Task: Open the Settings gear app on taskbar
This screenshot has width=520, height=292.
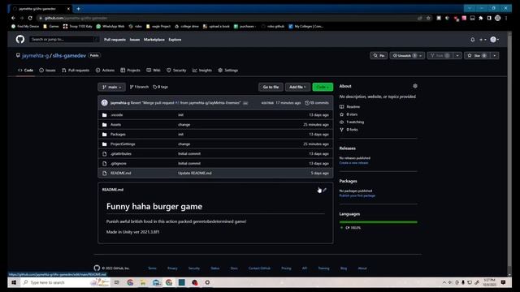Action: 207,282
